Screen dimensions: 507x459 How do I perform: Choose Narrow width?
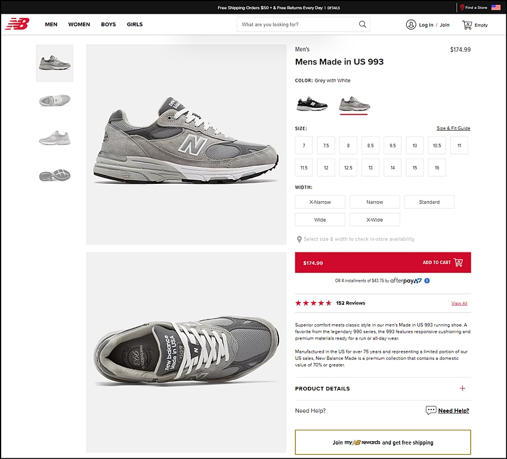375,202
